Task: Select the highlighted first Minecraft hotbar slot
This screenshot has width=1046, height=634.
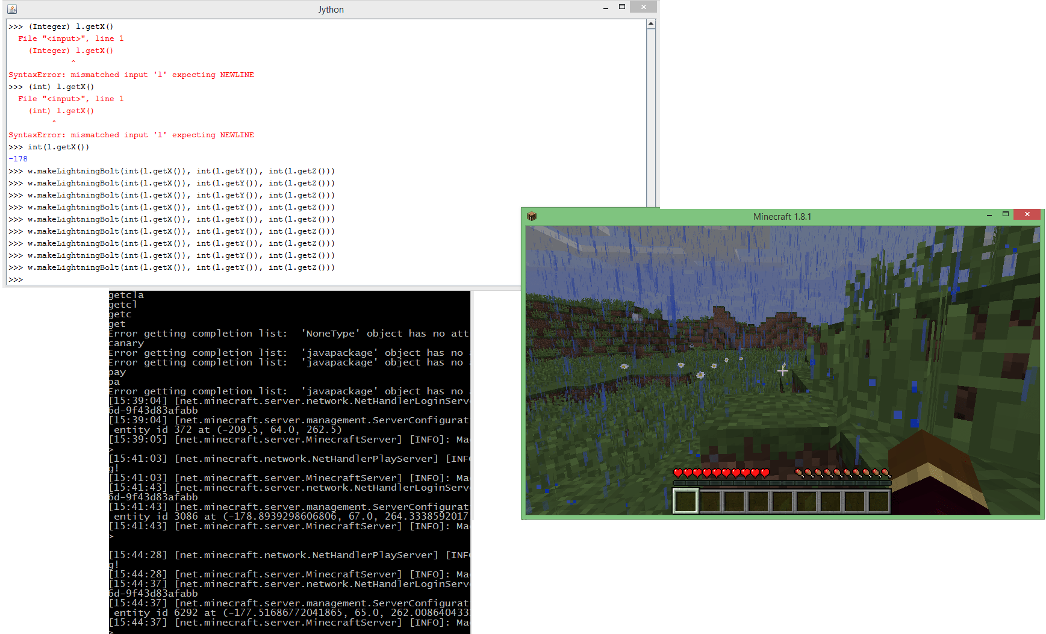Action: 685,501
